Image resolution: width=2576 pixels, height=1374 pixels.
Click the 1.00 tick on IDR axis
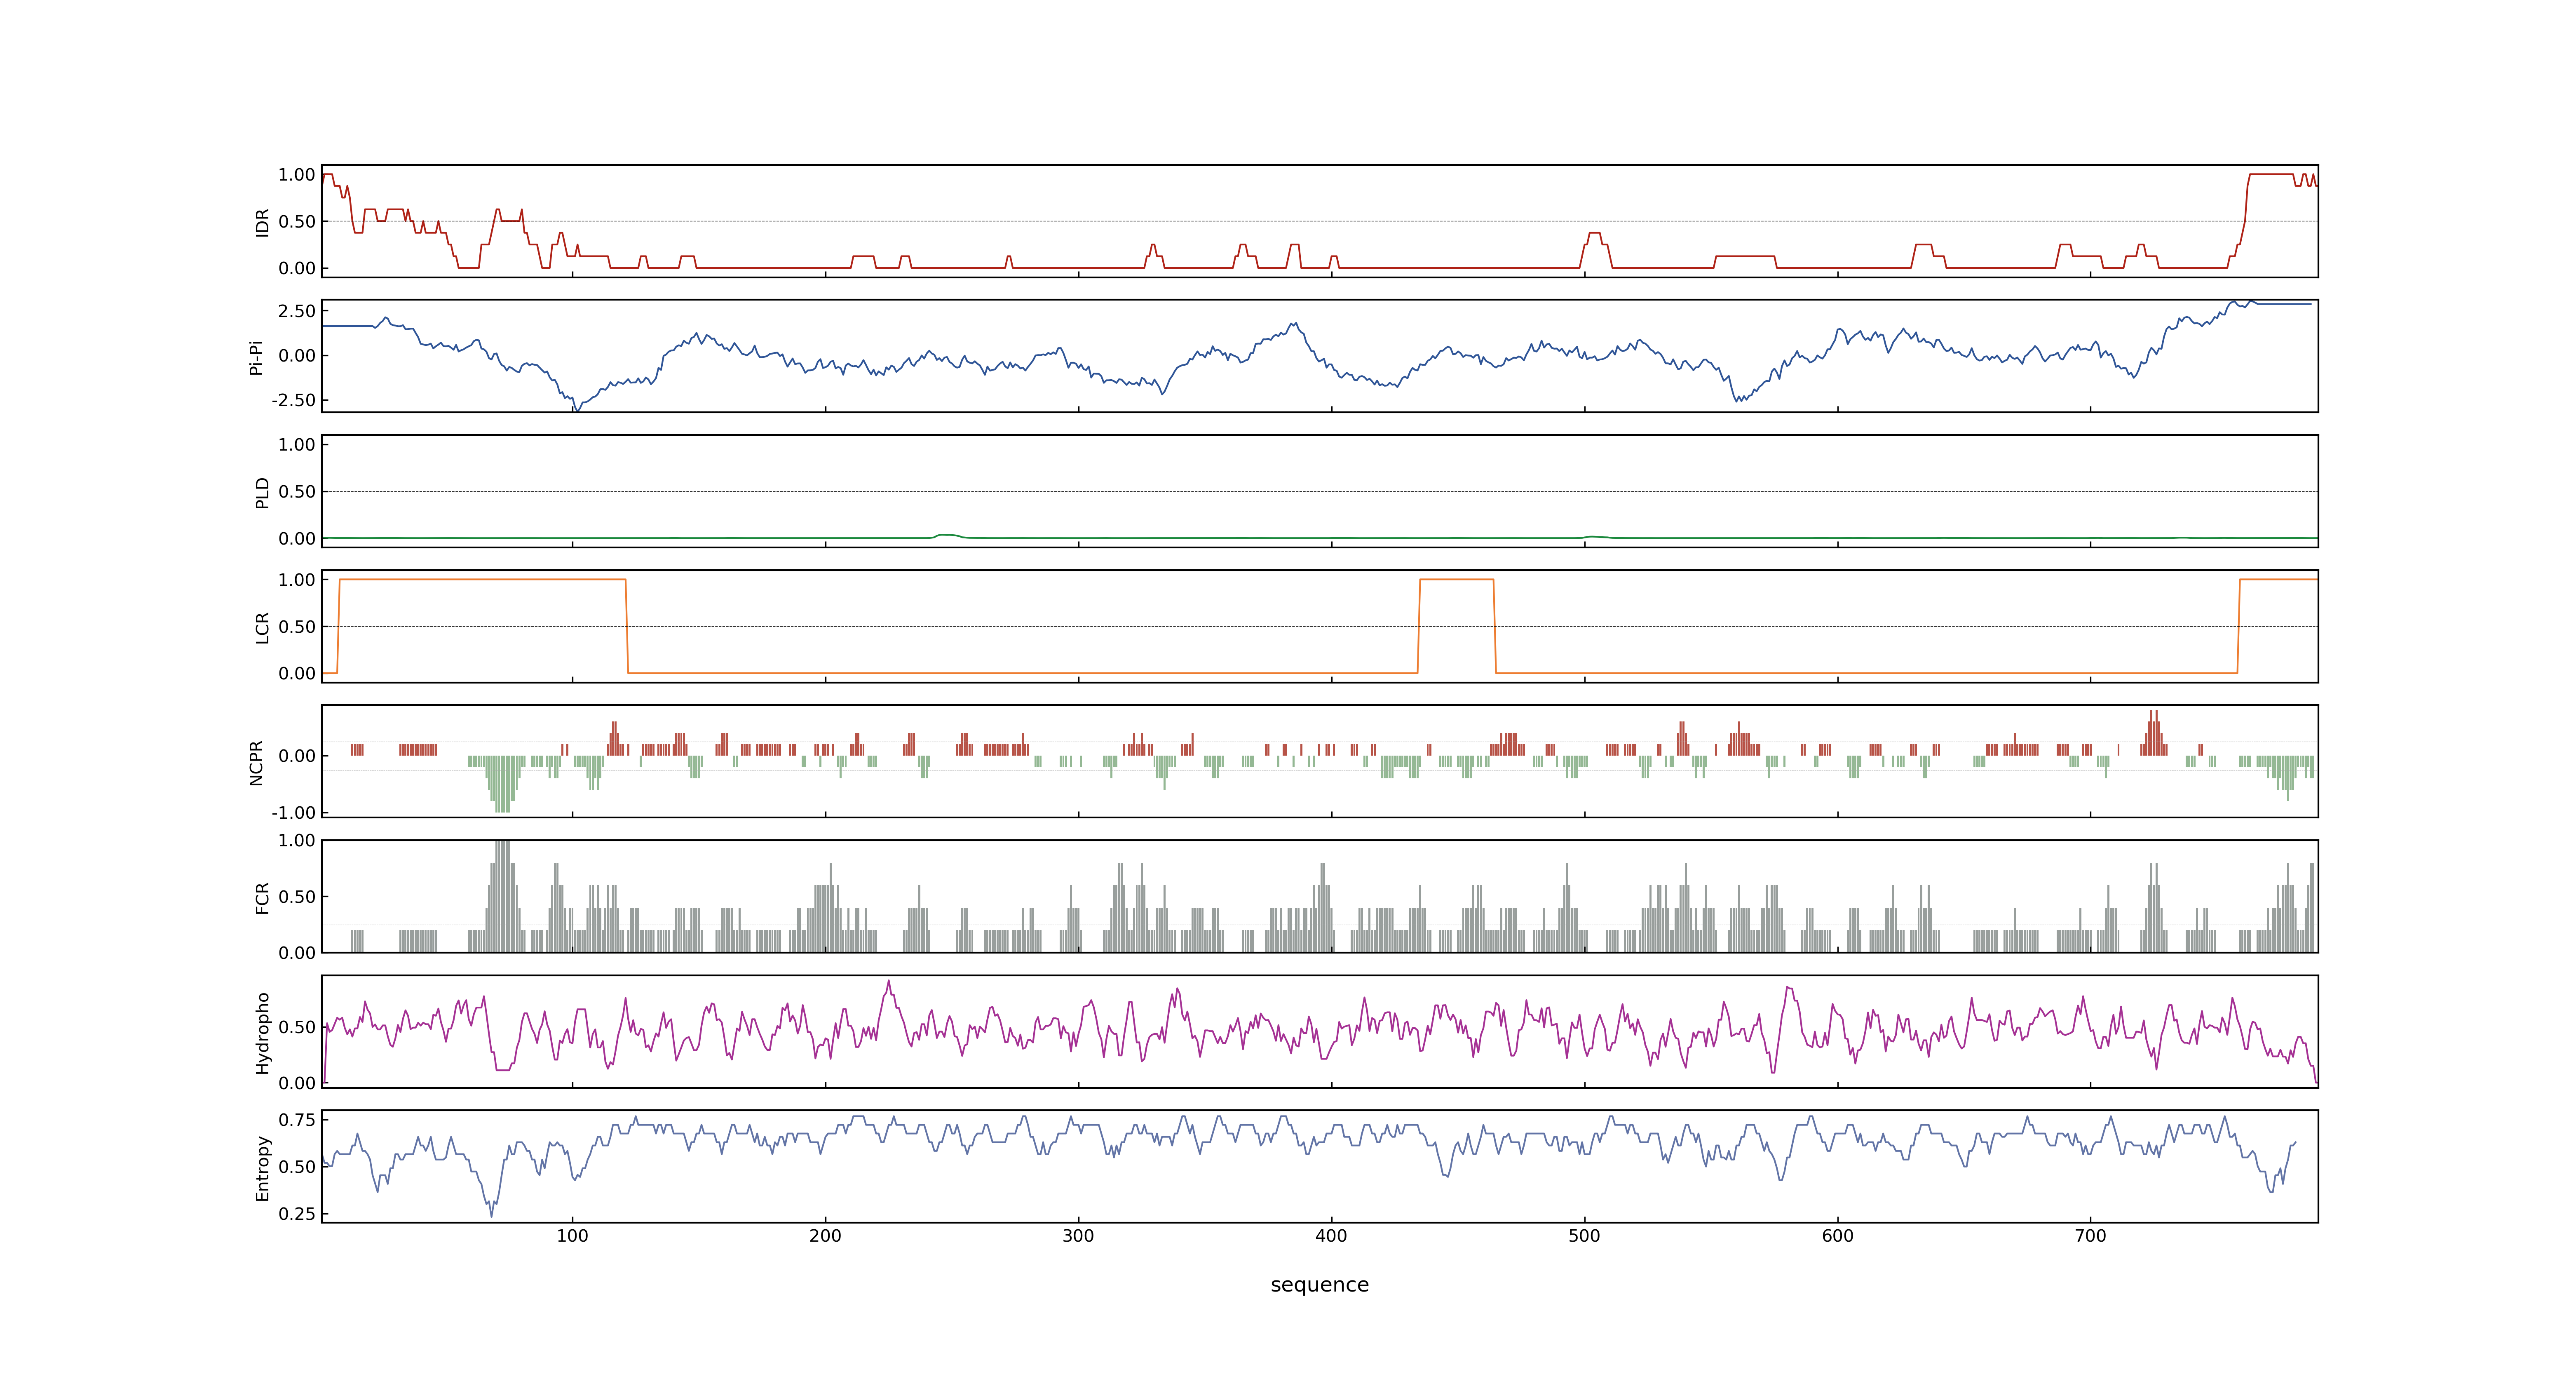[x=297, y=175]
